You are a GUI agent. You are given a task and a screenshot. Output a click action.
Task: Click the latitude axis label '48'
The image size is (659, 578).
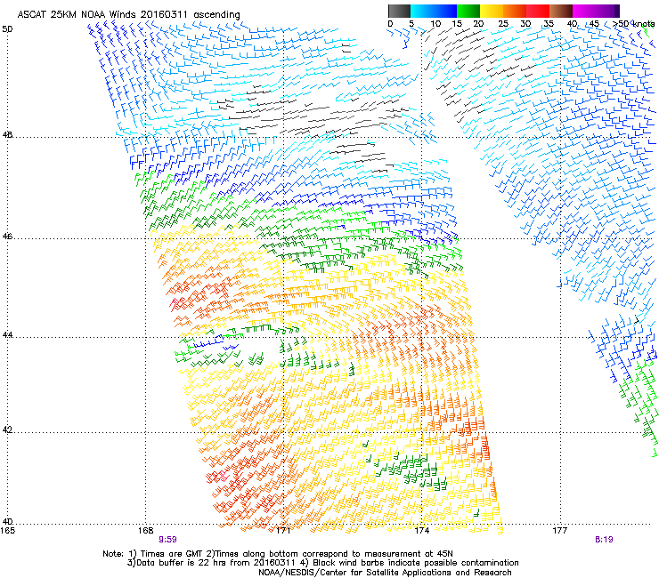(x=8, y=135)
